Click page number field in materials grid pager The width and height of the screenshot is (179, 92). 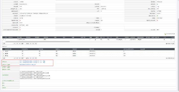click(x=25, y=43)
